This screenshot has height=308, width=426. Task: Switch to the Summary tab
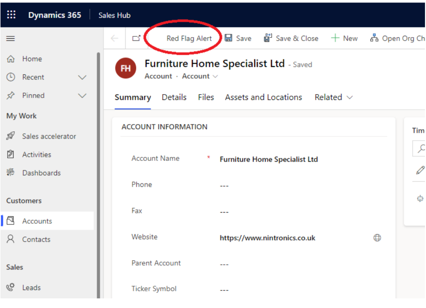(132, 97)
